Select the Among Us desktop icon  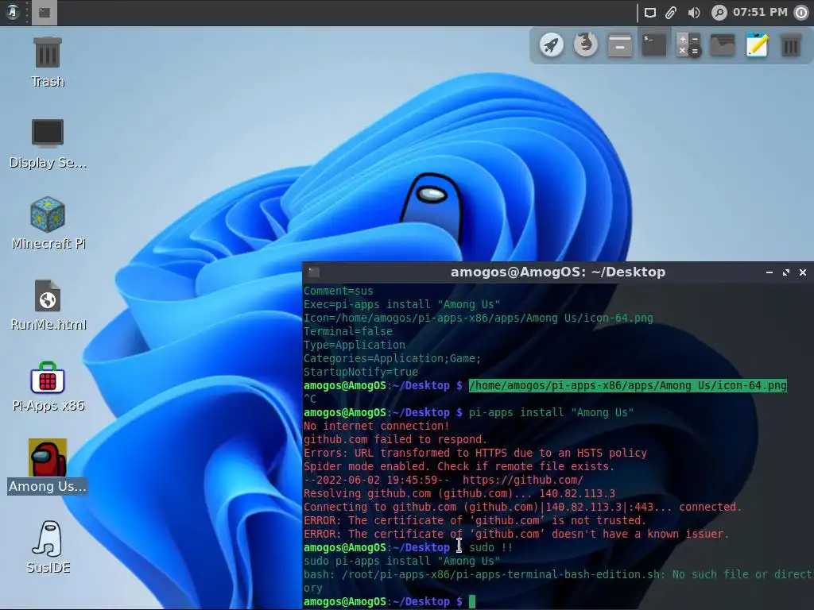(47, 466)
